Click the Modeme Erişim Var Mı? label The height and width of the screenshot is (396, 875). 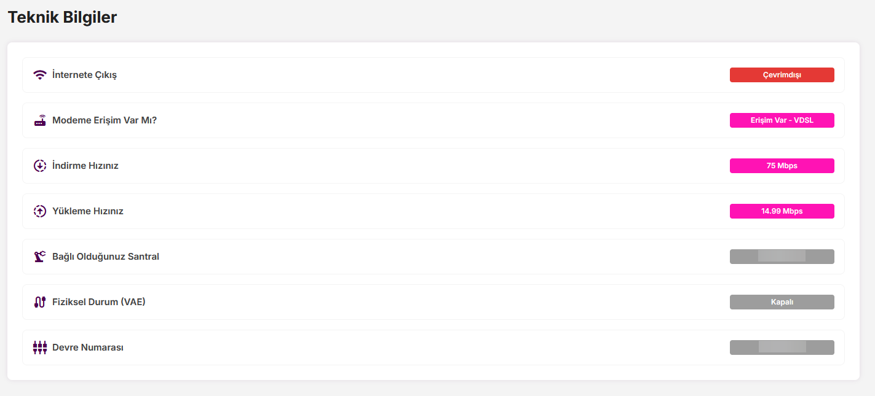coord(105,120)
